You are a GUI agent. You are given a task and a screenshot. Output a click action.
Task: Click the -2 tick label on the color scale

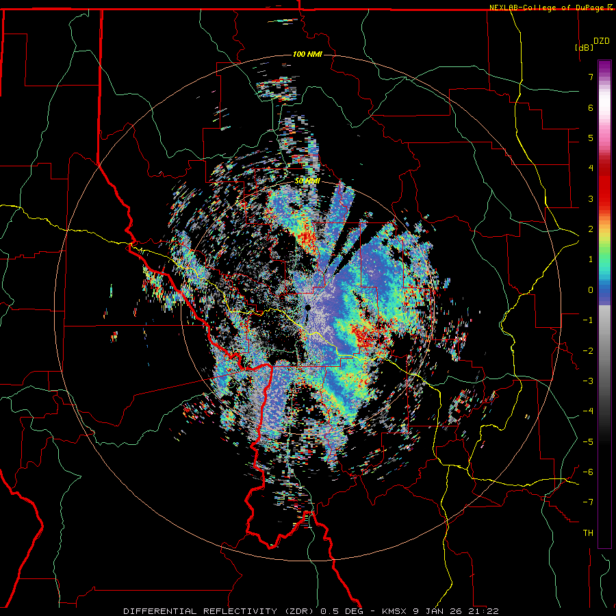[x=588, y=351]
